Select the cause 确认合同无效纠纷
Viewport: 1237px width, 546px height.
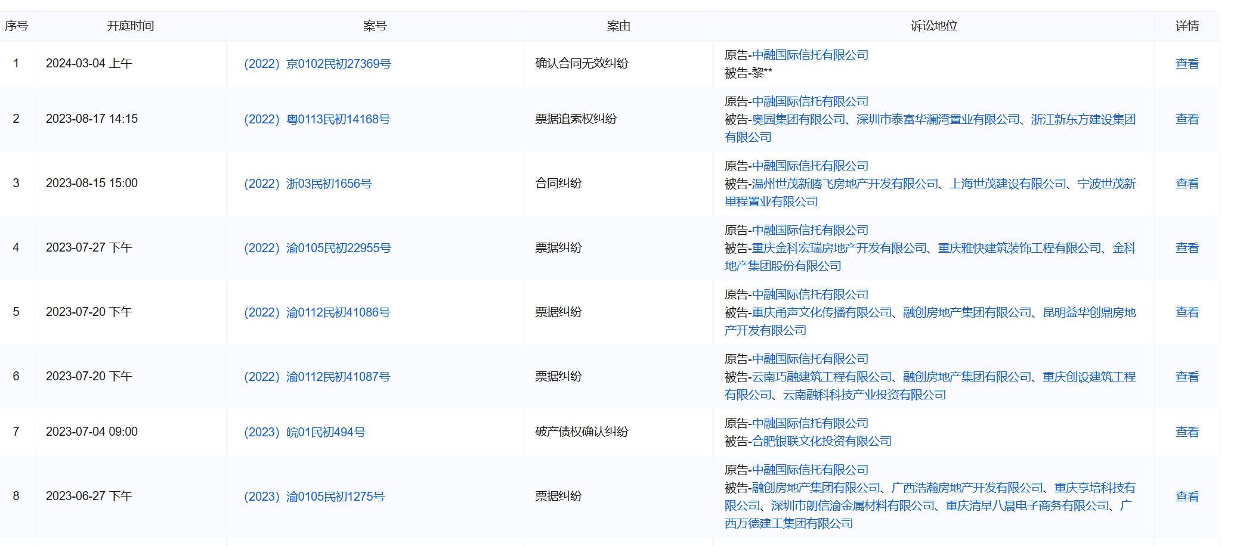pyautogui.click(x=582, y=63)
